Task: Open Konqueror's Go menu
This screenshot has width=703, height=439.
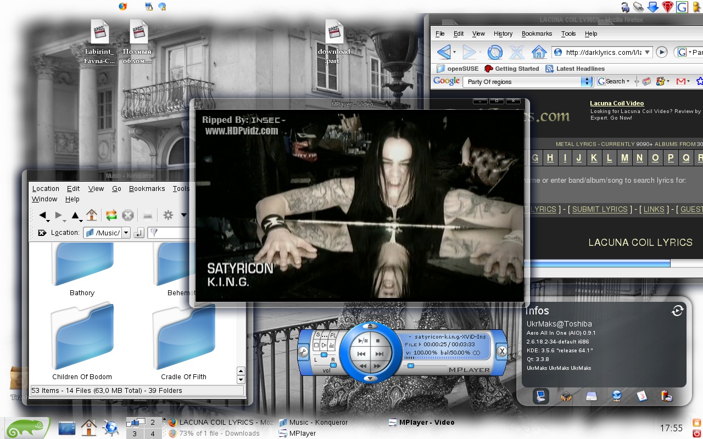Action: pos(116,188)
